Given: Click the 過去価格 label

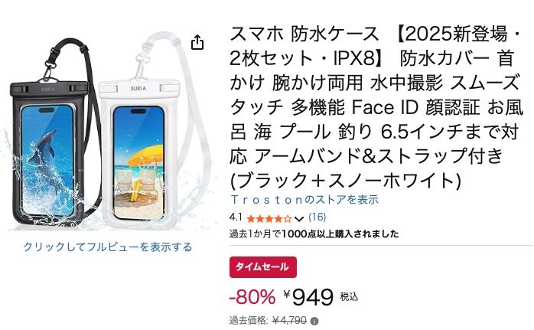Looking at the screenshot, I should (x=248, y=321).
